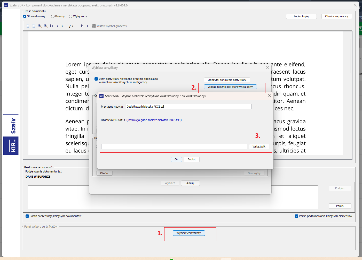
Task: Jump to last page of document
Action: (x=88, y=26)
